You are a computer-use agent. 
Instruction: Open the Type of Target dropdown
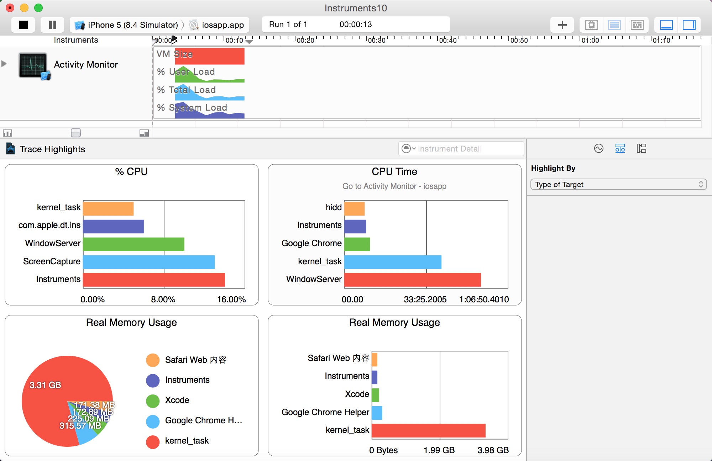(619, 184)
